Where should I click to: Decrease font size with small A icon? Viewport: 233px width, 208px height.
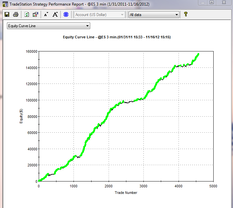tap(46, 14)
